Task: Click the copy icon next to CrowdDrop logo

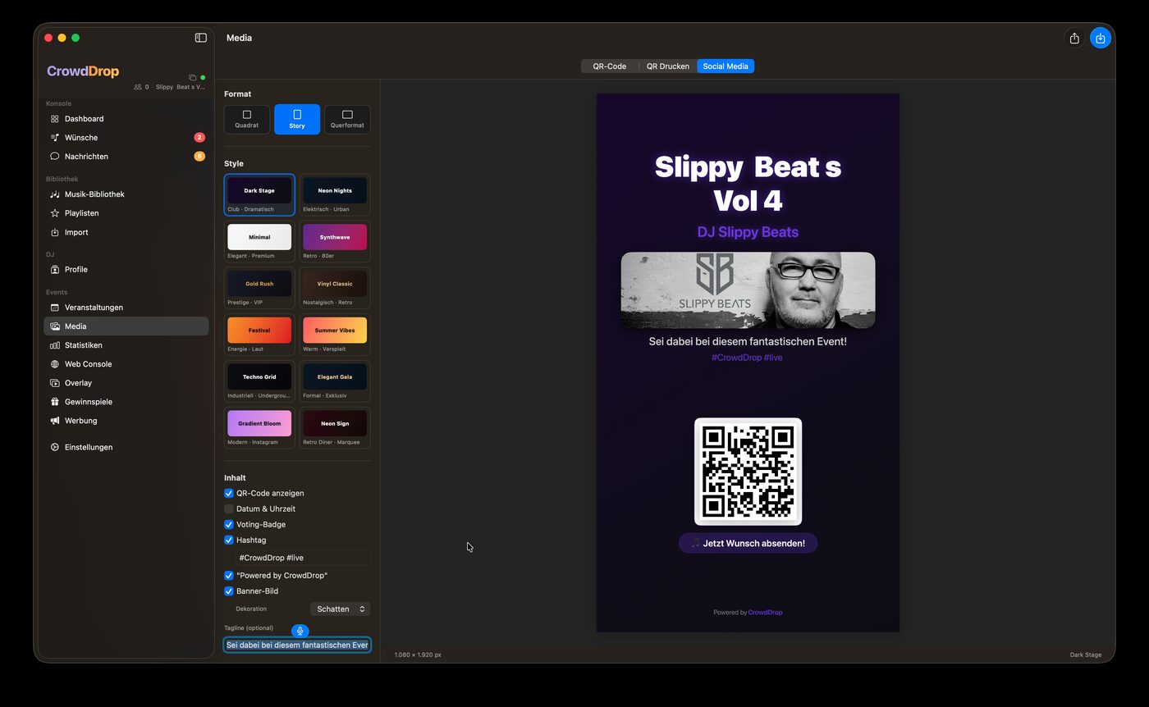Action: (192, 78)
